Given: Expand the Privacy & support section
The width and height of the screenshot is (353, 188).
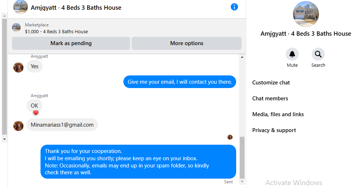Looking at the screenshot, I should point(274,130).
